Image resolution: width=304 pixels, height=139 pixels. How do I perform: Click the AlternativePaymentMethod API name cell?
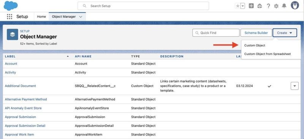point(95,99)
